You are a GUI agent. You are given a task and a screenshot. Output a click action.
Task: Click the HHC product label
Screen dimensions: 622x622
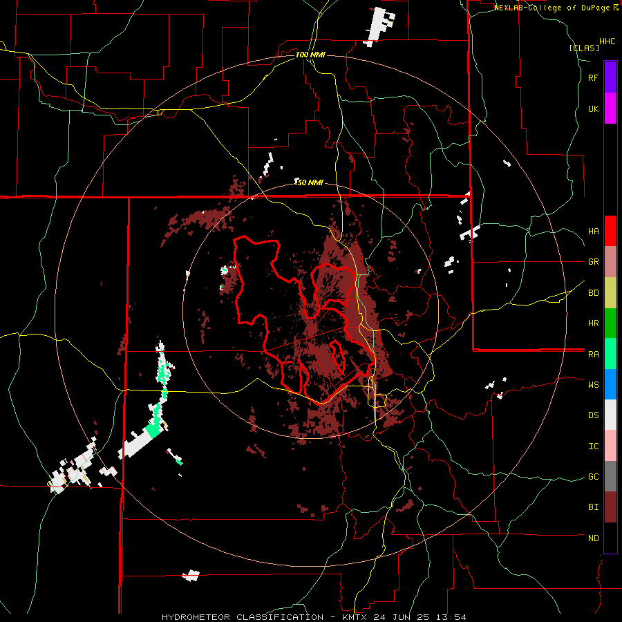pos(607,41)
